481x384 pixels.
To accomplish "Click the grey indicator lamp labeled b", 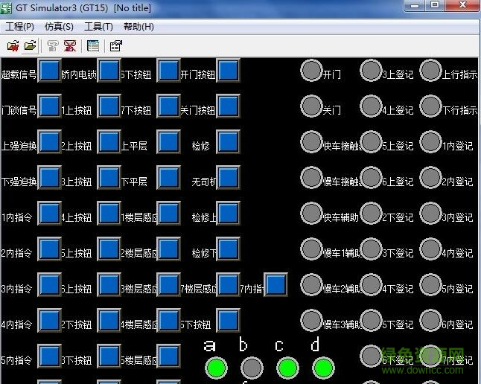I will [252, 368].
